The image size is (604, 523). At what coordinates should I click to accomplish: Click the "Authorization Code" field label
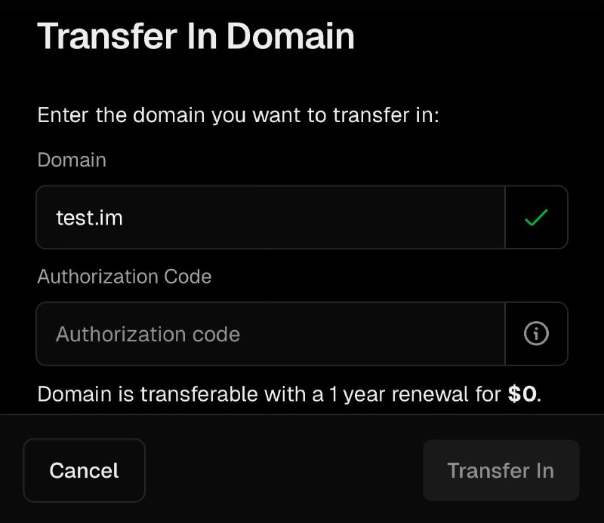[125, 277]
